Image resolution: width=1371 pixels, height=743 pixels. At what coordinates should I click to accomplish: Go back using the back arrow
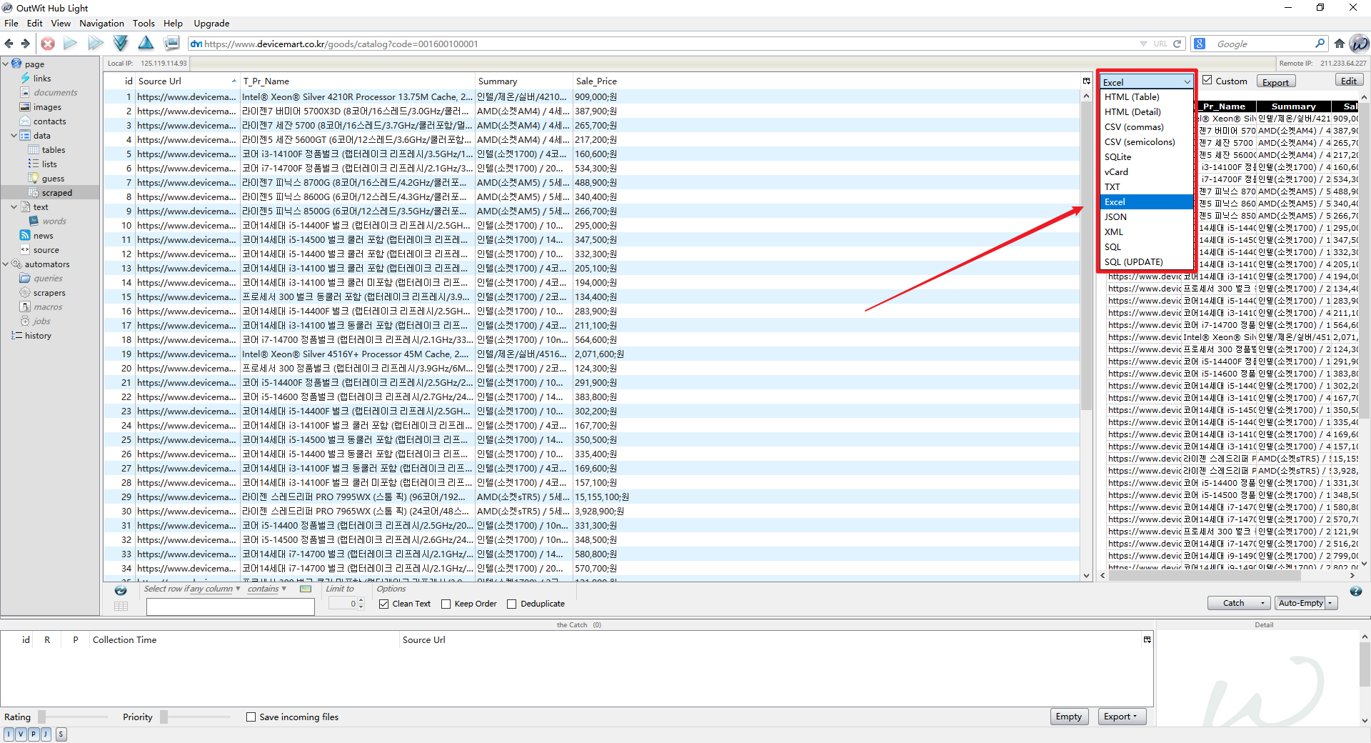[9, 44]
